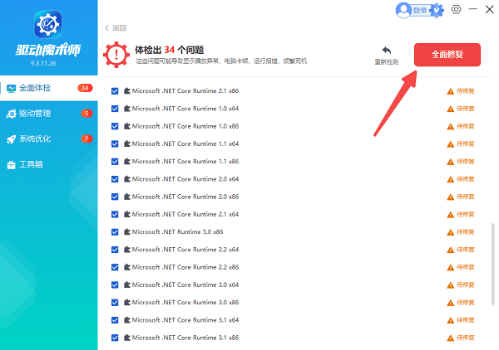Click the plugin icon beside .NET Core Runtime 3.1 x64
This screenshot has height=350, width=499.
(x=127, y=320)
